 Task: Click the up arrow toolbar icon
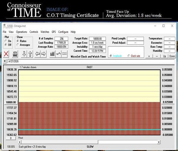point(30,54)
